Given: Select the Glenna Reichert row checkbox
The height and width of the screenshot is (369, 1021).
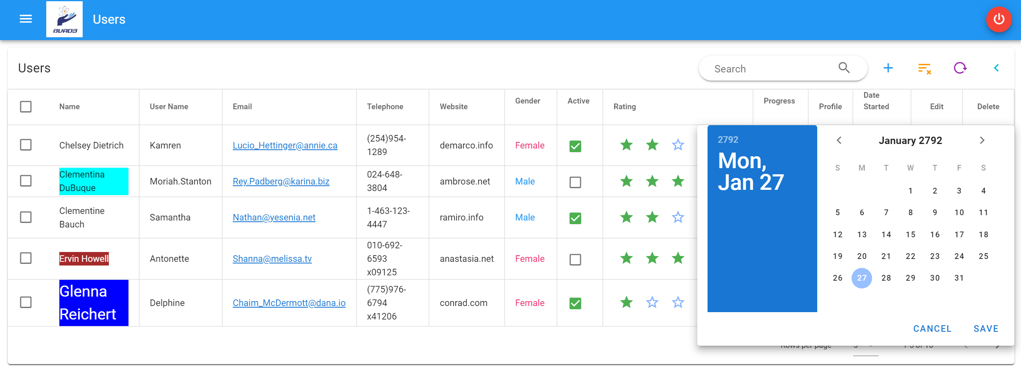Looking at the screenshot, I should 26,302.
